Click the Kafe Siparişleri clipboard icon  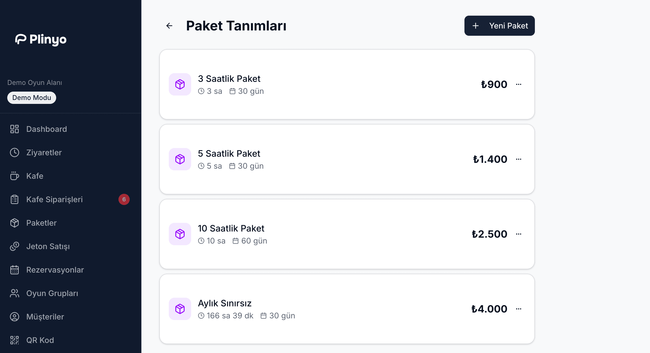pos(14,199)
